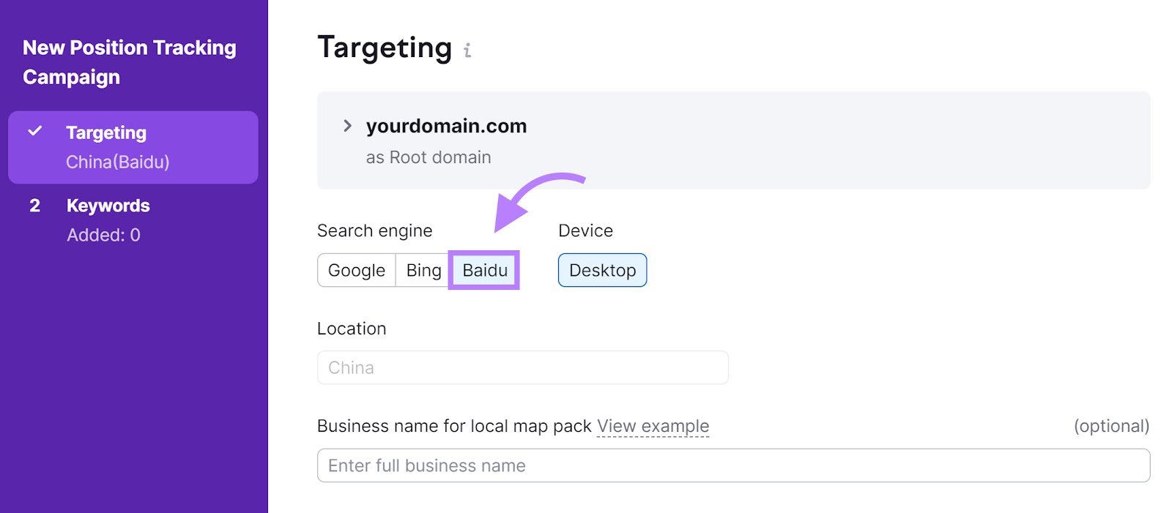
Task: Click the 'Added: 0' keywords count text
Action: pos(103,235)
